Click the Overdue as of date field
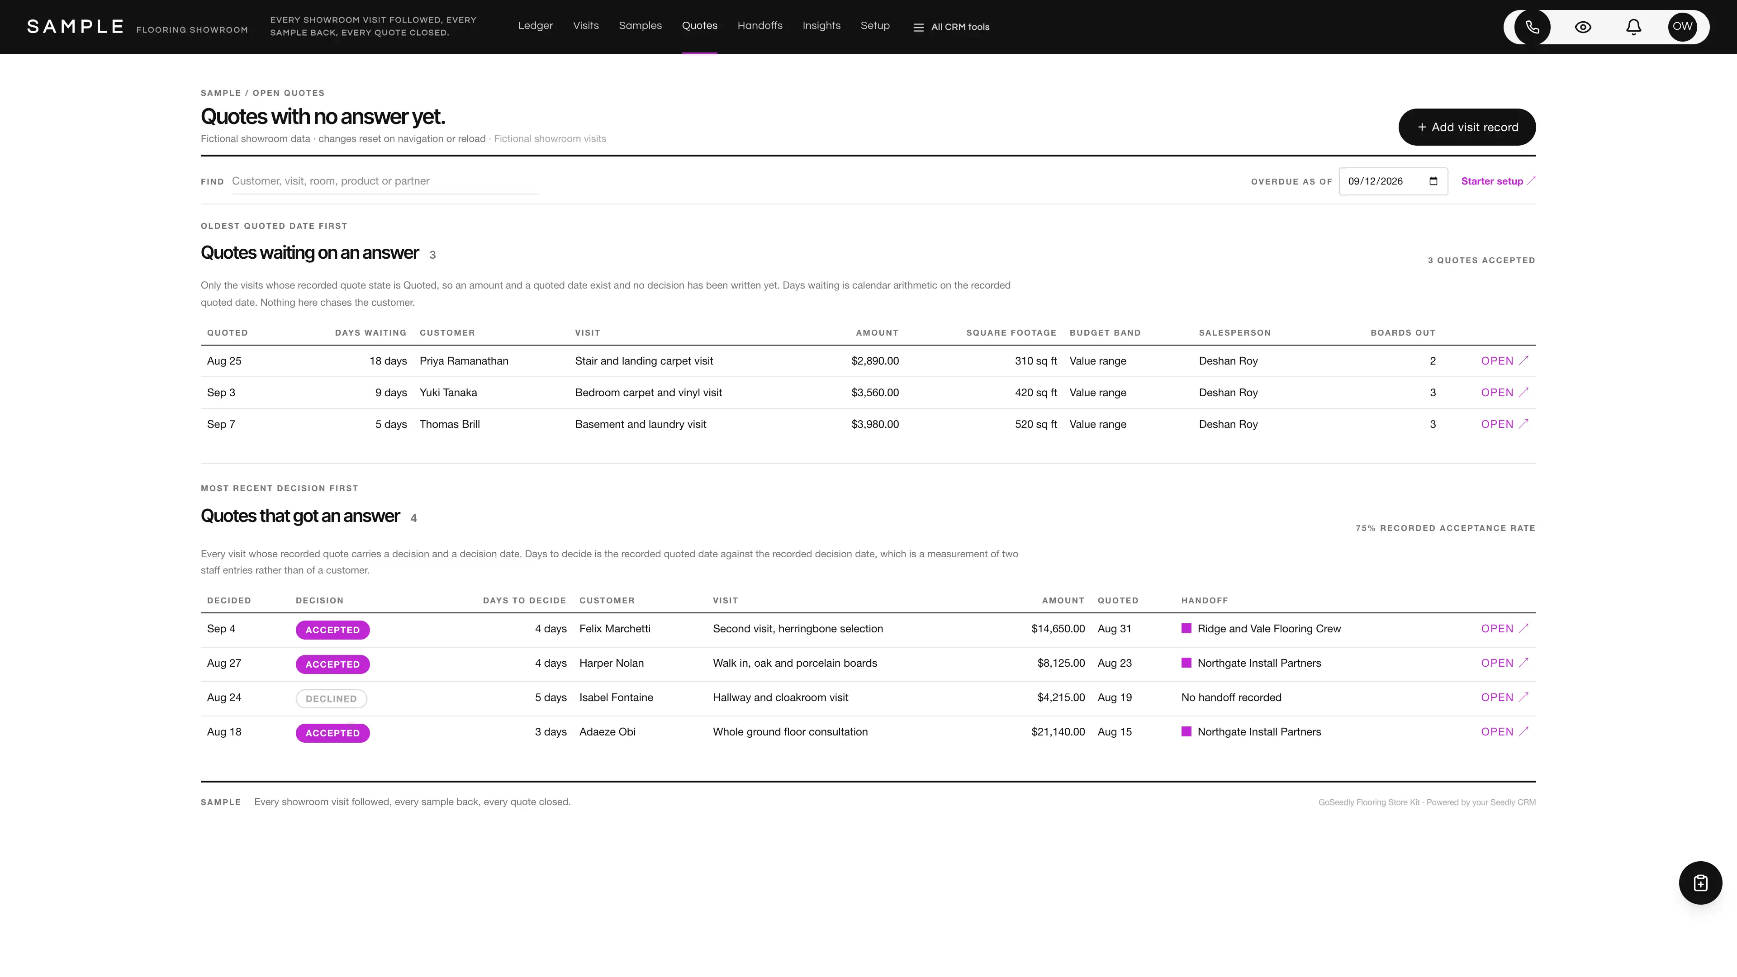The width and height of the screenshot is (1737, 977). click(1392, 181)
